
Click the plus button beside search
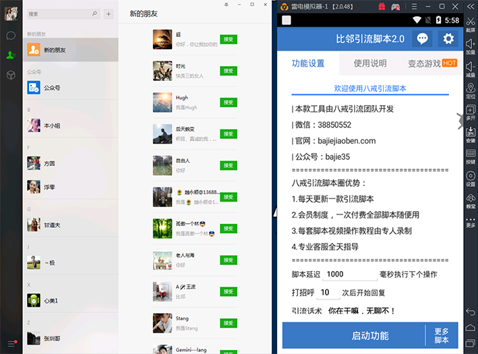pyautogui.click(x=109, y=13)
